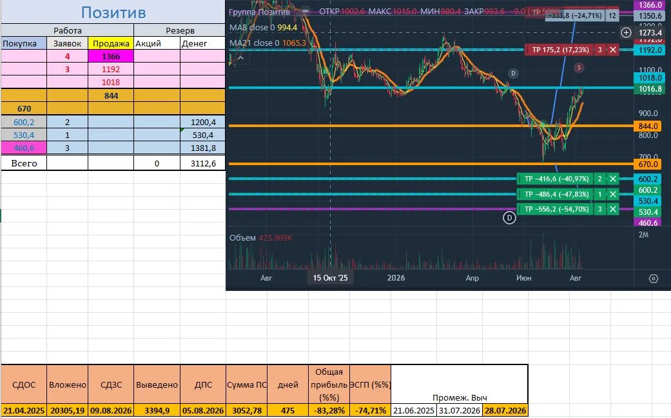Click the 1018.0 price label
The width and height of the screenshot is (671, 418).
click(650, 78)
